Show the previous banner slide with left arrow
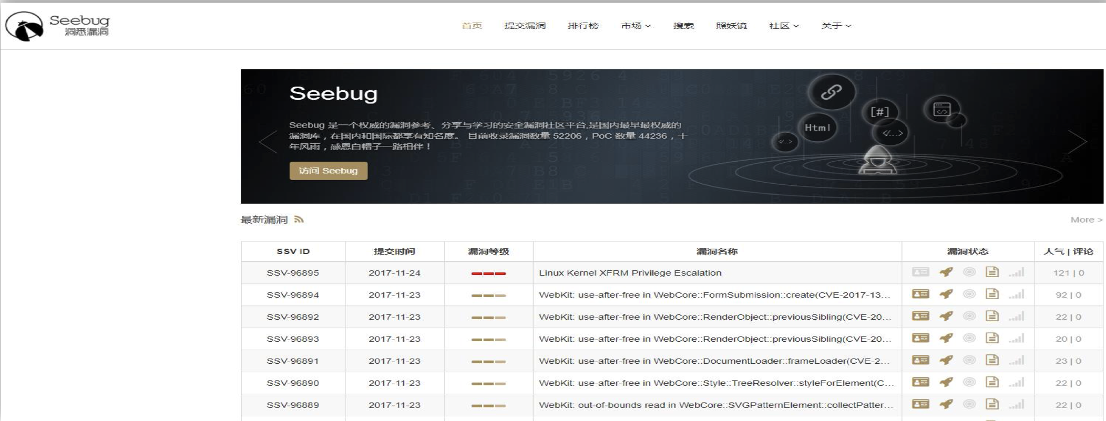 point(268,141)
